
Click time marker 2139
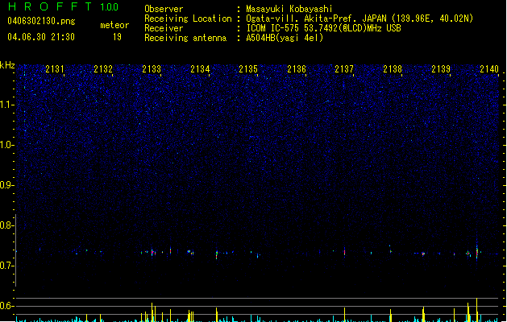[x=441, y=69]
